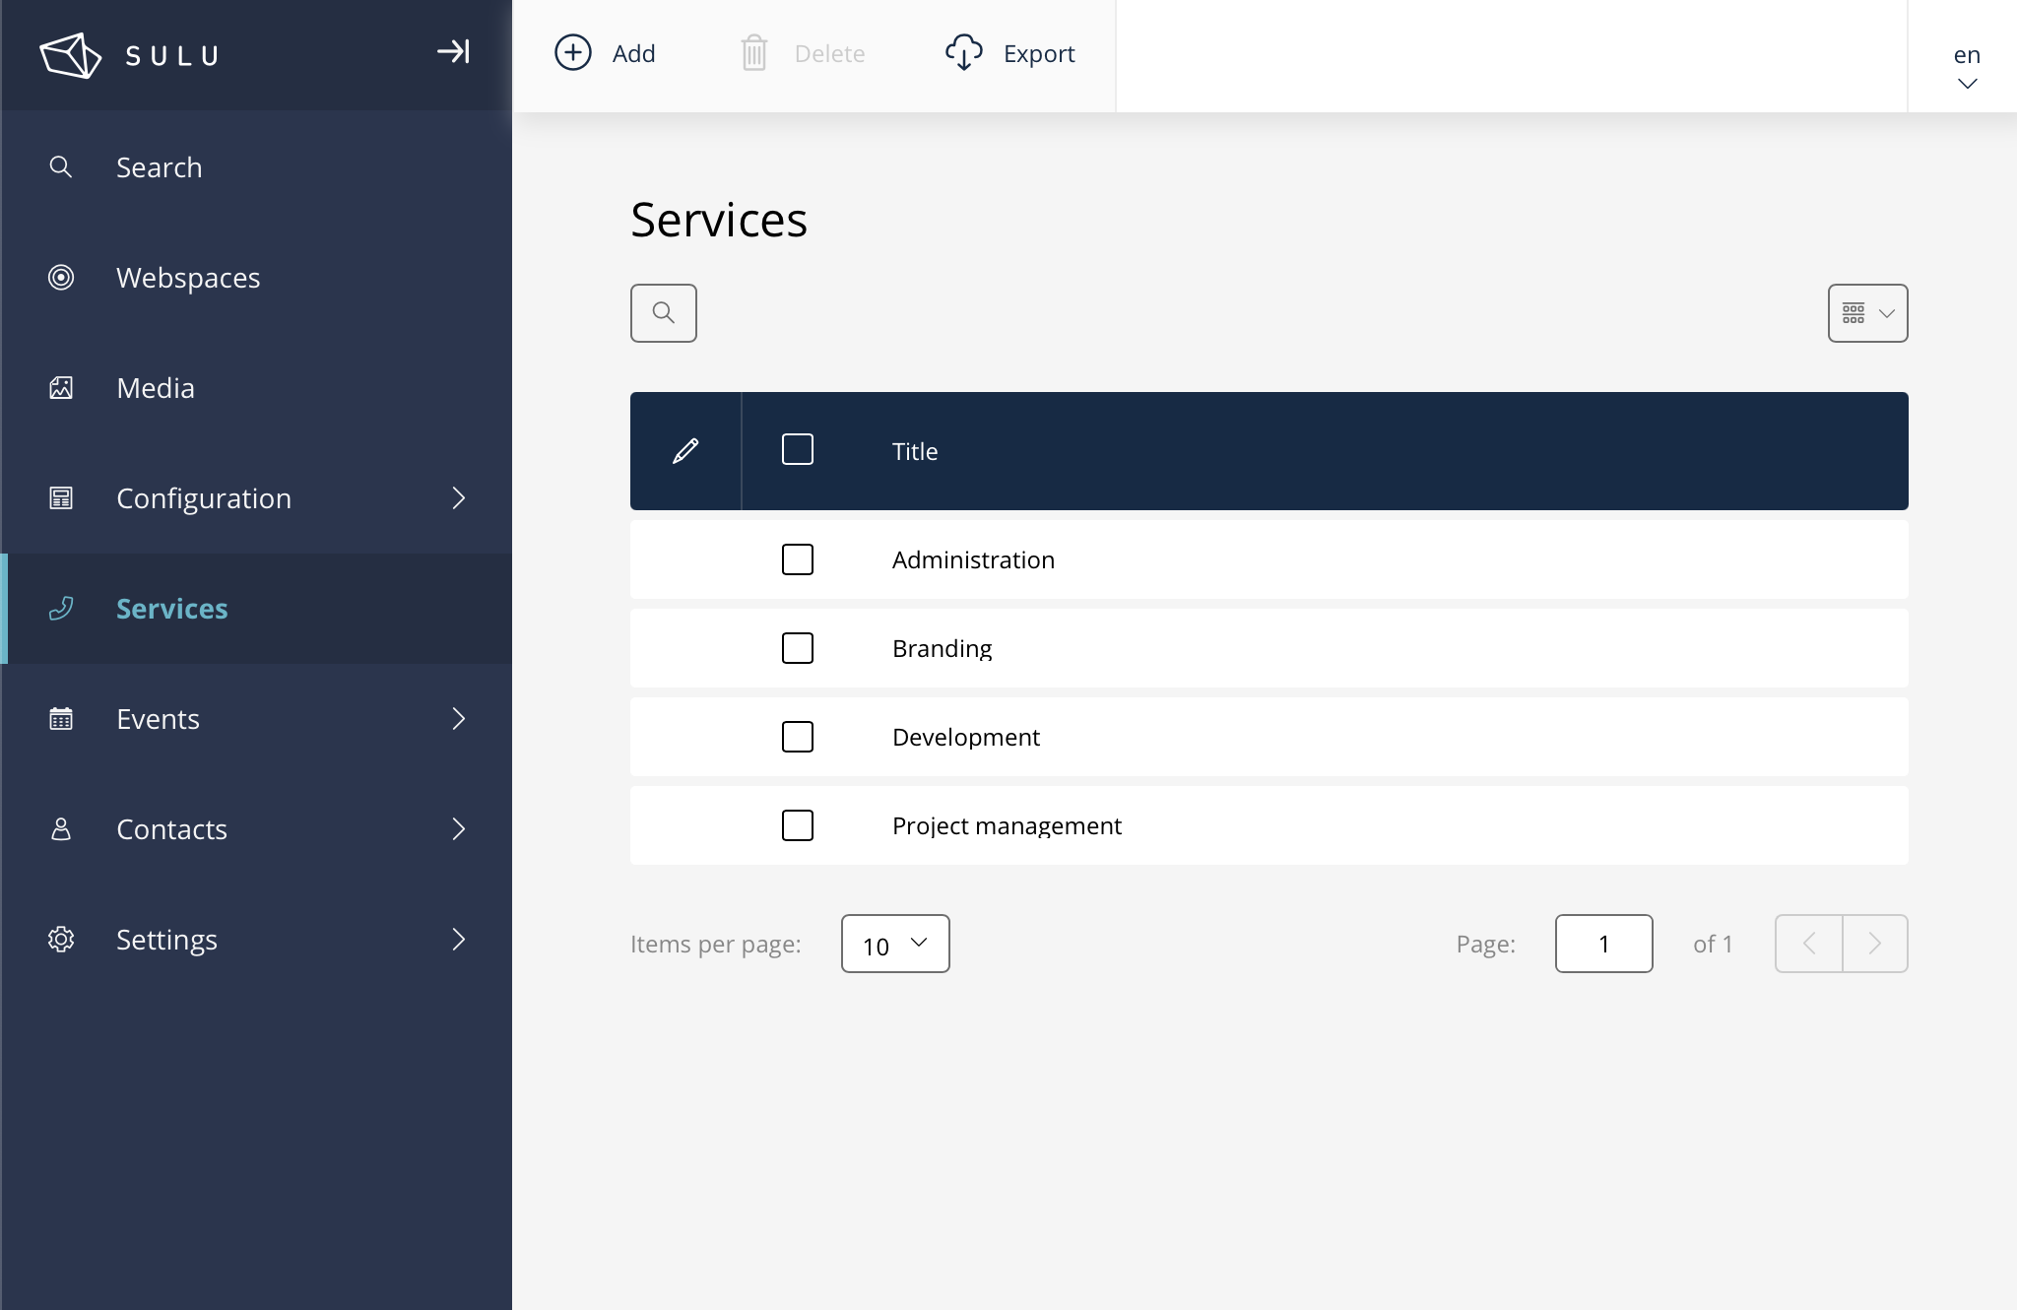Collapse the sidebar with the arrow icon
Viewport: 2017px width, 1310px height.
tap(453, 52)
